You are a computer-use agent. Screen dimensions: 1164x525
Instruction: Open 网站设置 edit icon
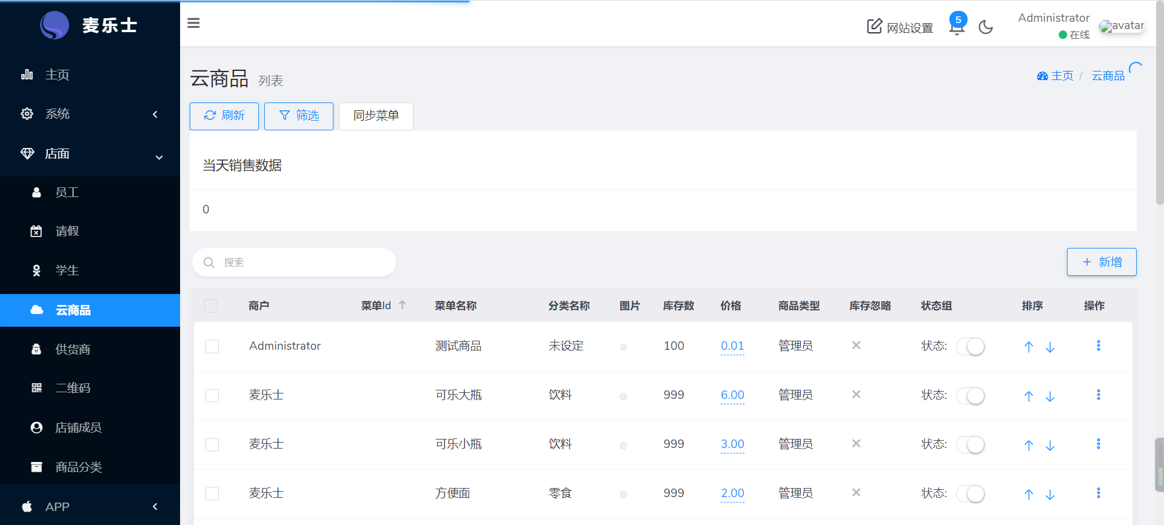click(x=874, y=26)
